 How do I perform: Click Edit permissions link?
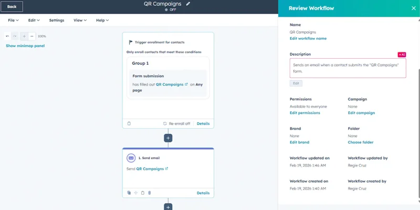tap(305, 113)
